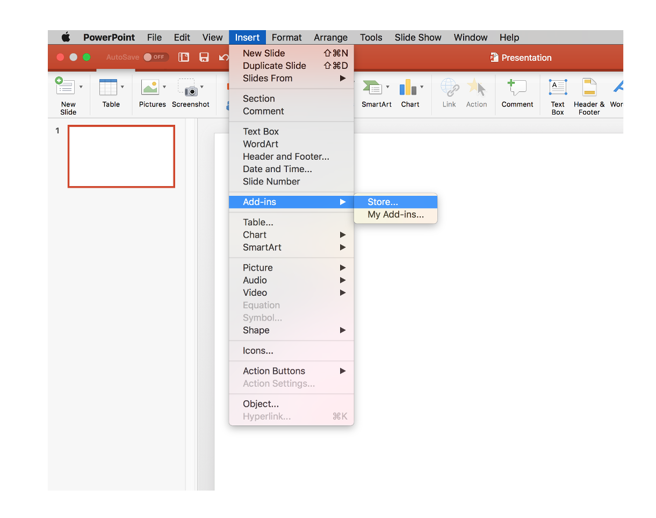This screenshot has width=656, height=518.
Task: Open the PowerPoint application menu
Action: (109, 37)
